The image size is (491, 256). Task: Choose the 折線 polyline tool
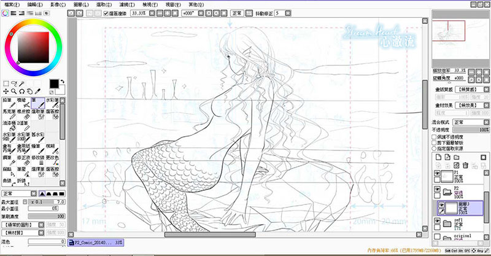pos(23,182)
